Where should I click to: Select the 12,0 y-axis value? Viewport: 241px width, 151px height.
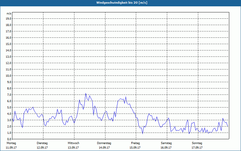8,63
